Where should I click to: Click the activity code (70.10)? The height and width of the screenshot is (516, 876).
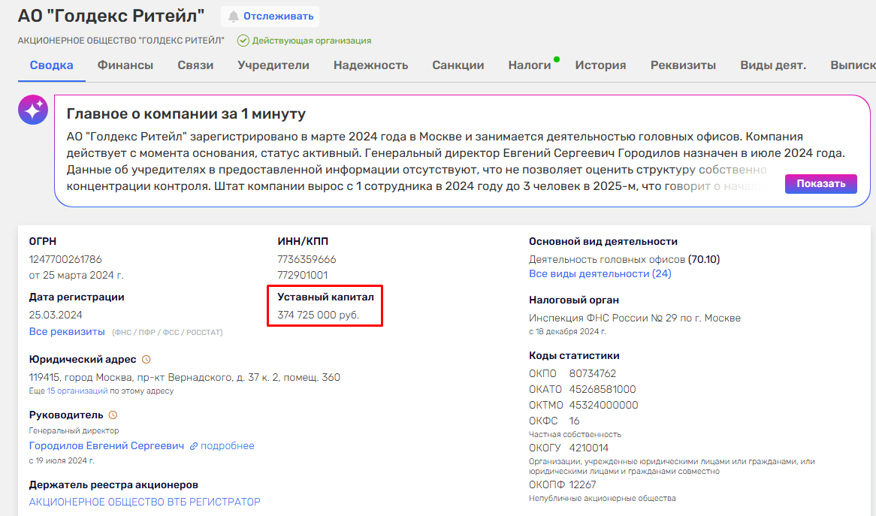(x=704, y=259)
